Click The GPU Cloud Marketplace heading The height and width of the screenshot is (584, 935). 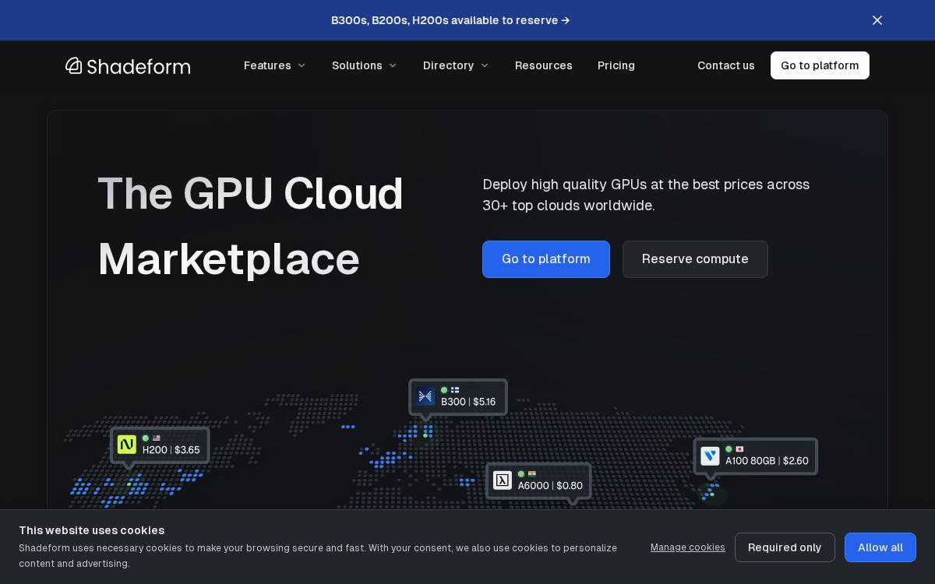point(250,226)
